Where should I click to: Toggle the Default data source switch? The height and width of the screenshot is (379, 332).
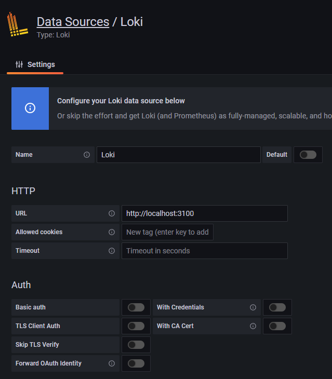coord(308,155)
